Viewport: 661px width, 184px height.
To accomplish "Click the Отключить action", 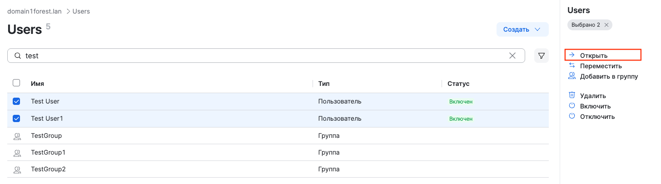I will (x=597, y=117).
